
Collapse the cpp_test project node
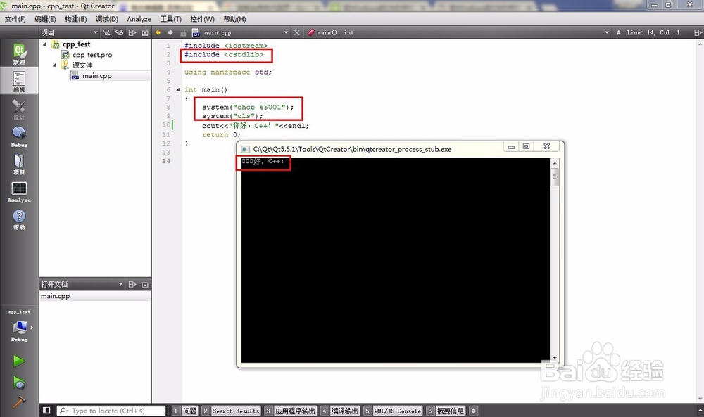tap(44, 44)
